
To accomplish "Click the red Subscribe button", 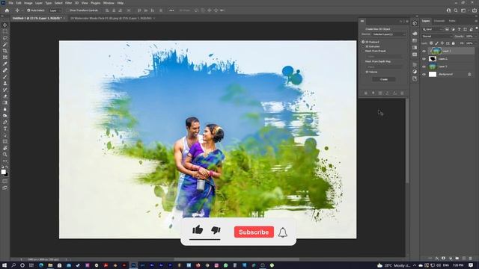I will tap(254, 232).
